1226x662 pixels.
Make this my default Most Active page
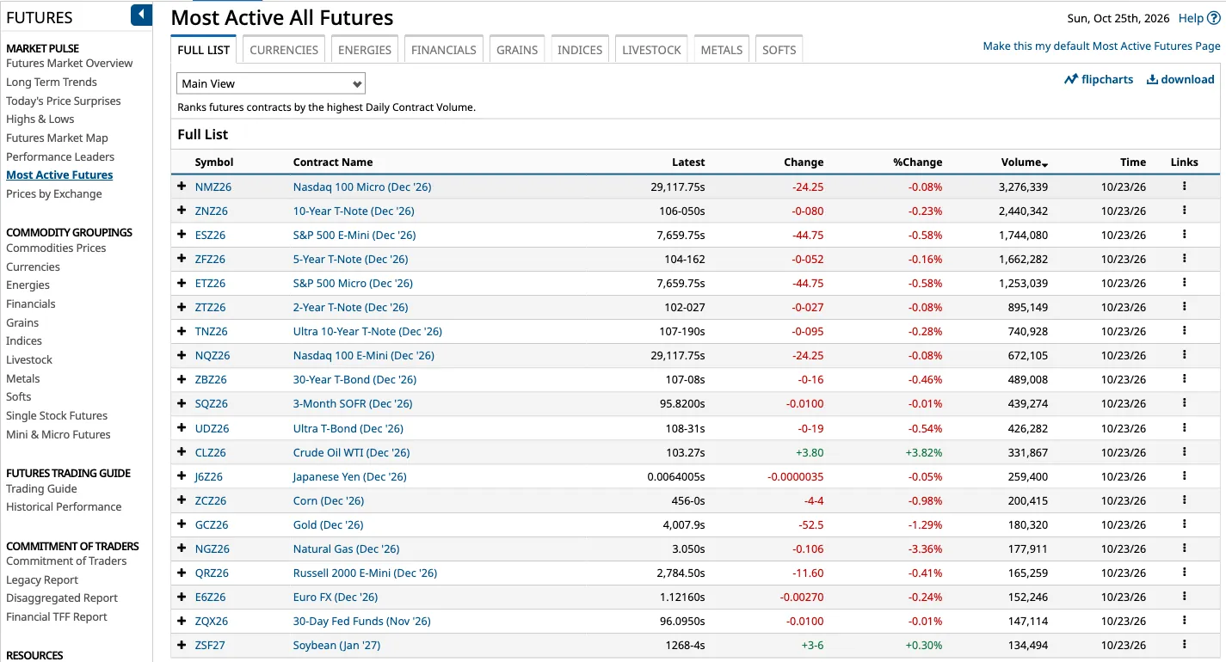click(1101, 46)
